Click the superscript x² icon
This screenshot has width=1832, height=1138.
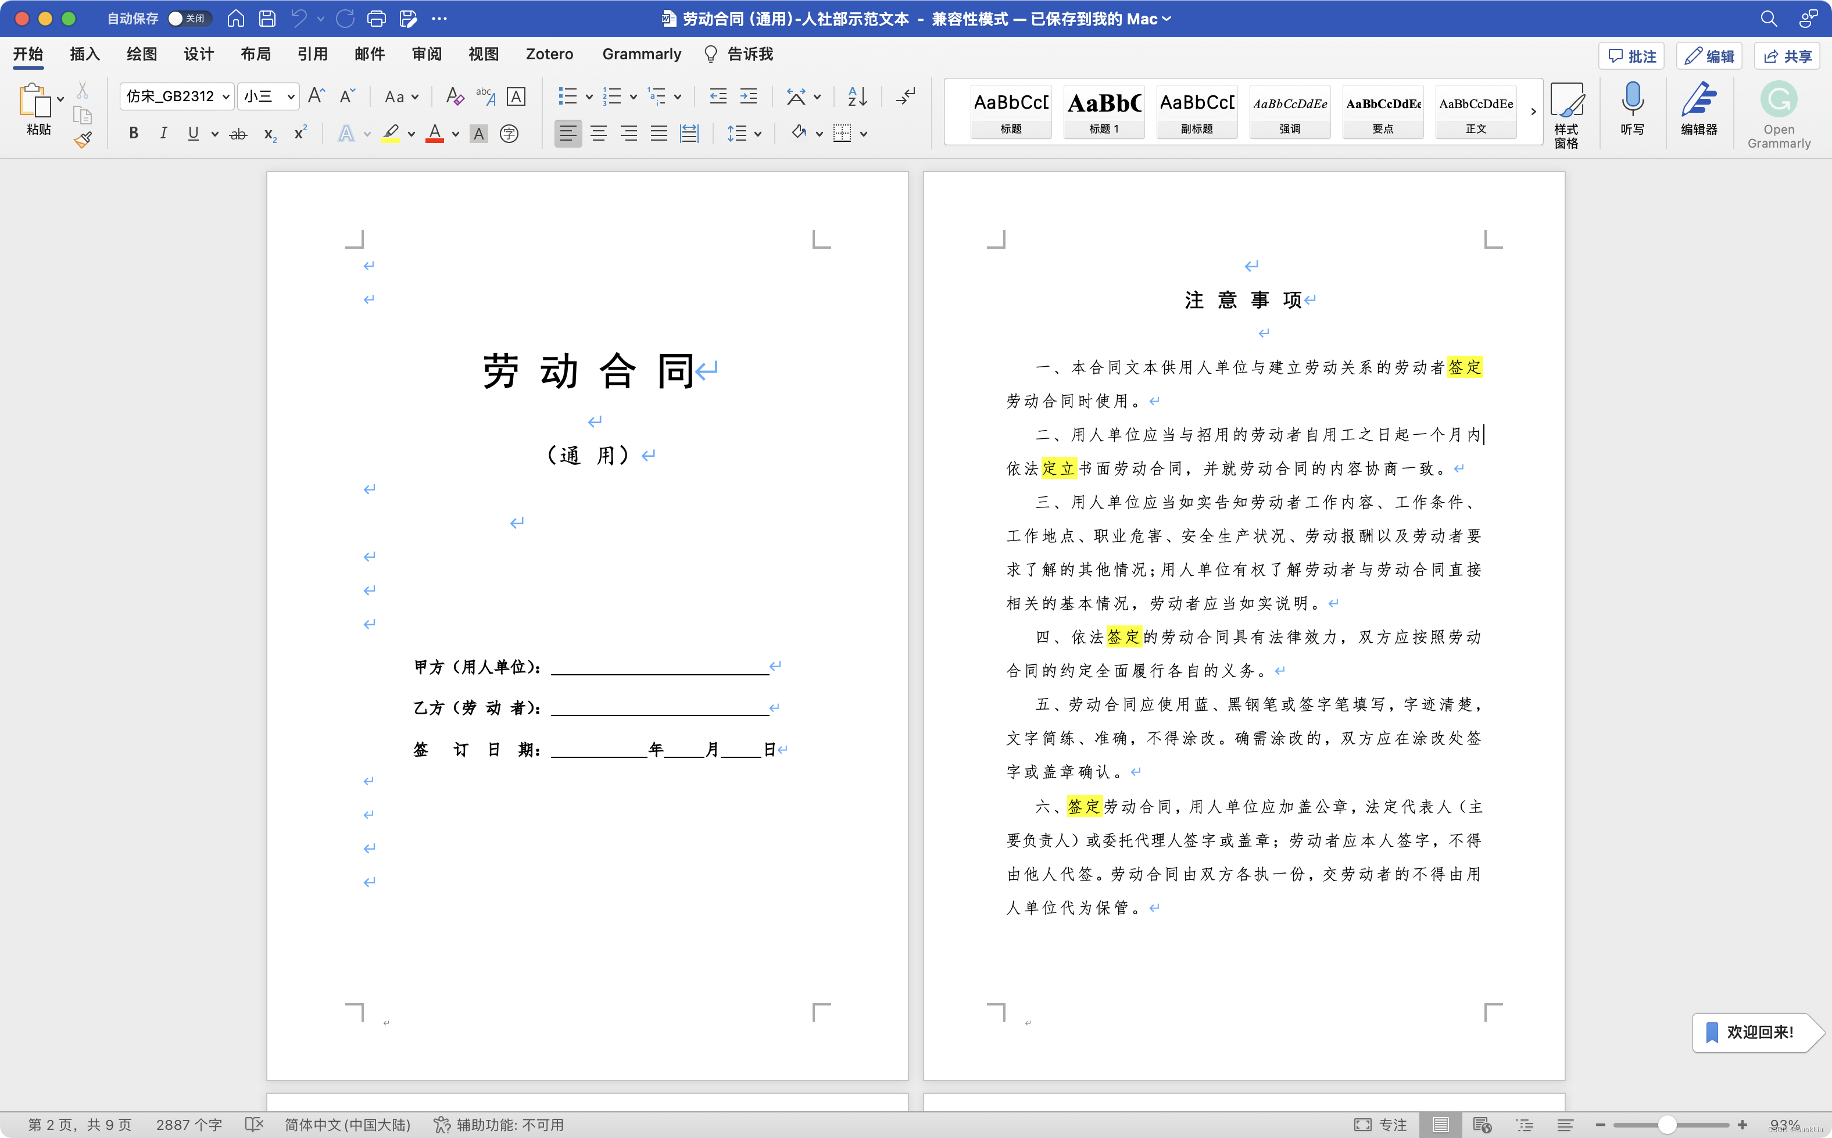(300, 133)
